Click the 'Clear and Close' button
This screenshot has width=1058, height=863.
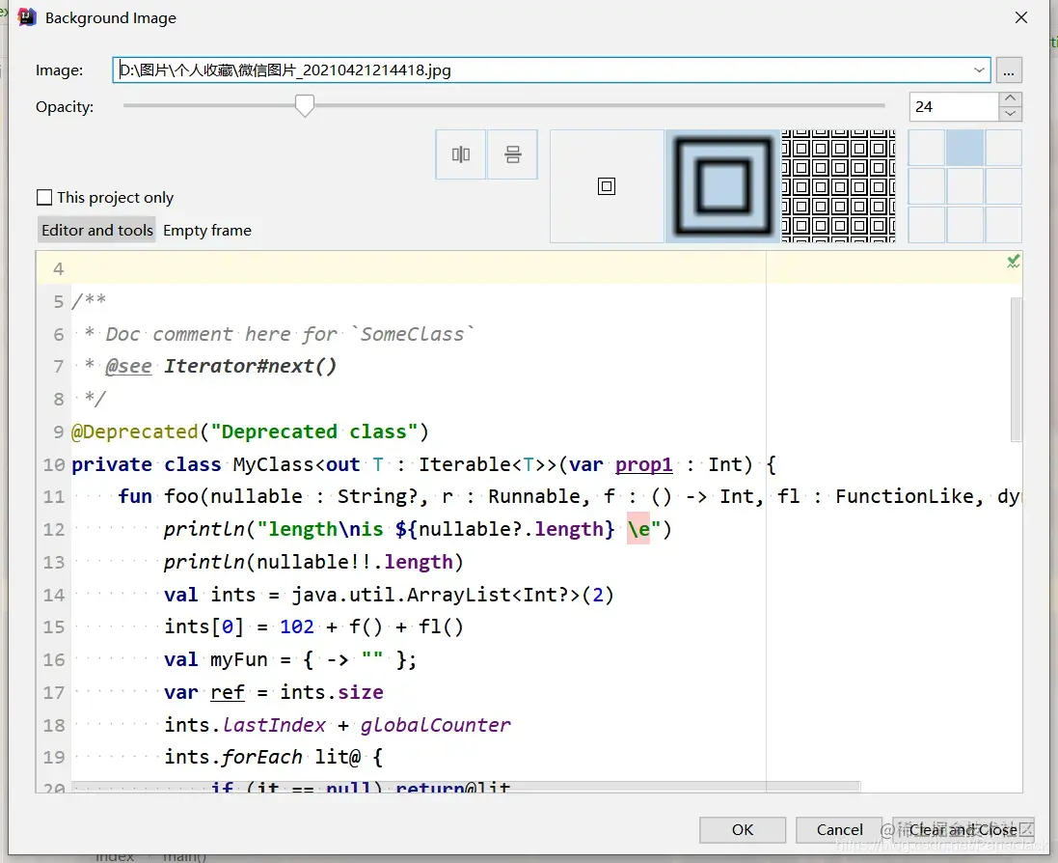[x=963, y=830]
